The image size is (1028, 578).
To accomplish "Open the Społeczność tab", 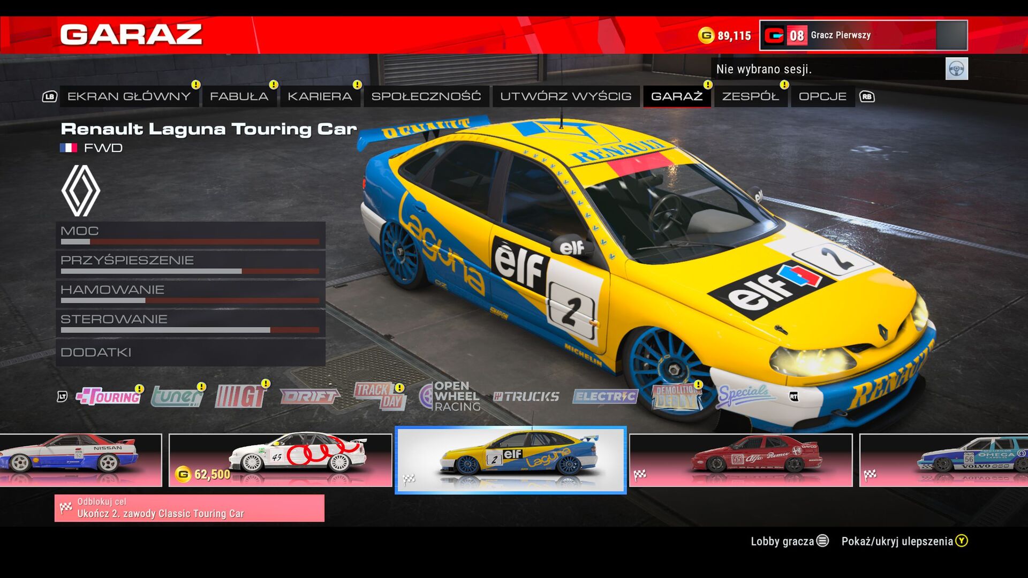I will [426, 97].
